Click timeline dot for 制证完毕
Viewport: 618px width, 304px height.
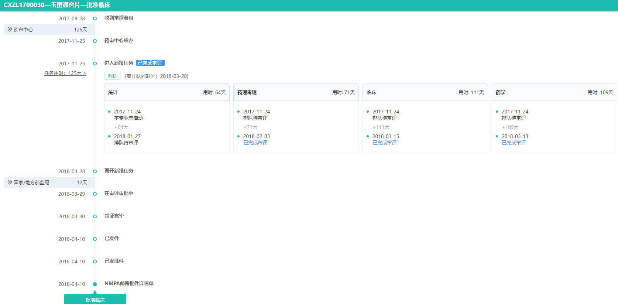point(95,216)
